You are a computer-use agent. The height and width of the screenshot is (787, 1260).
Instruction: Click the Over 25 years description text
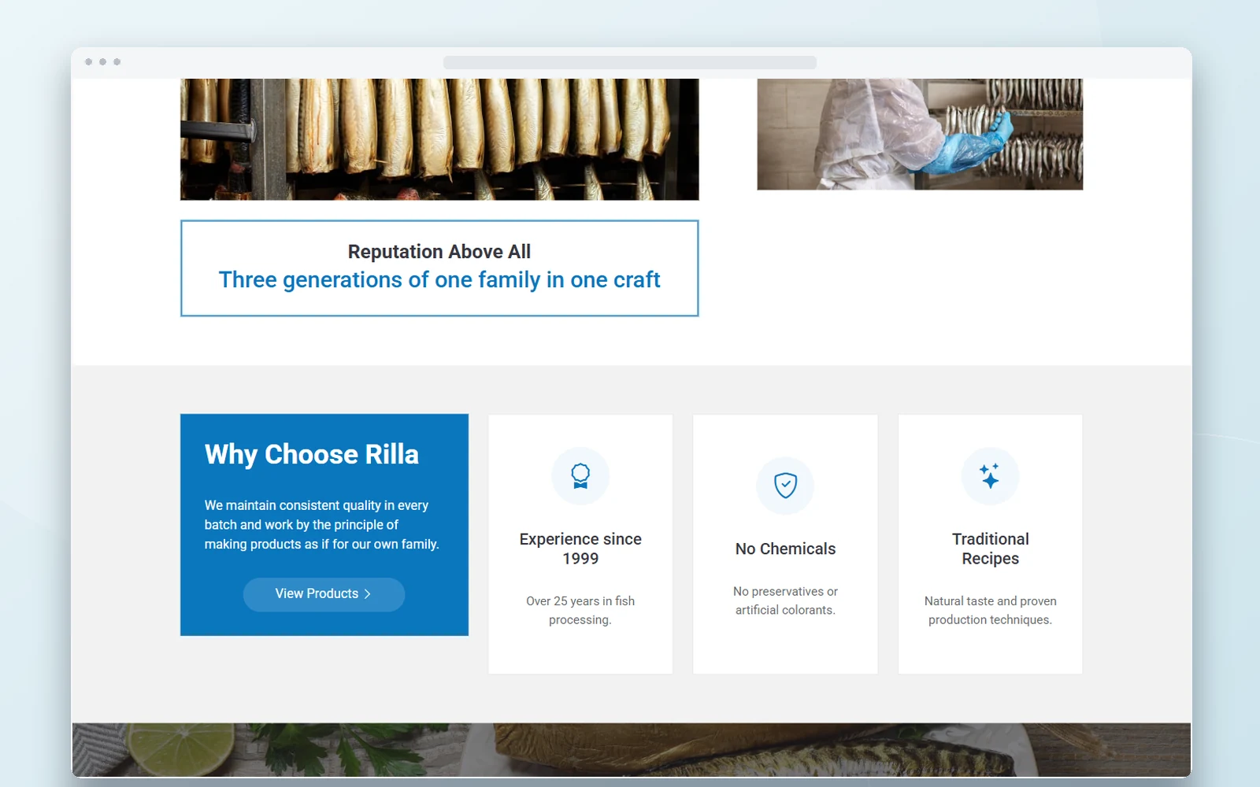580,610
